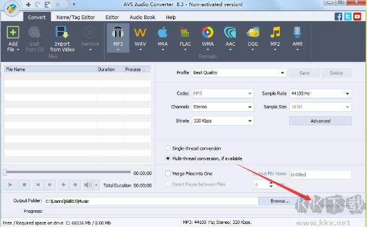Click the pause duration spinner arrows

pos(271,184)
